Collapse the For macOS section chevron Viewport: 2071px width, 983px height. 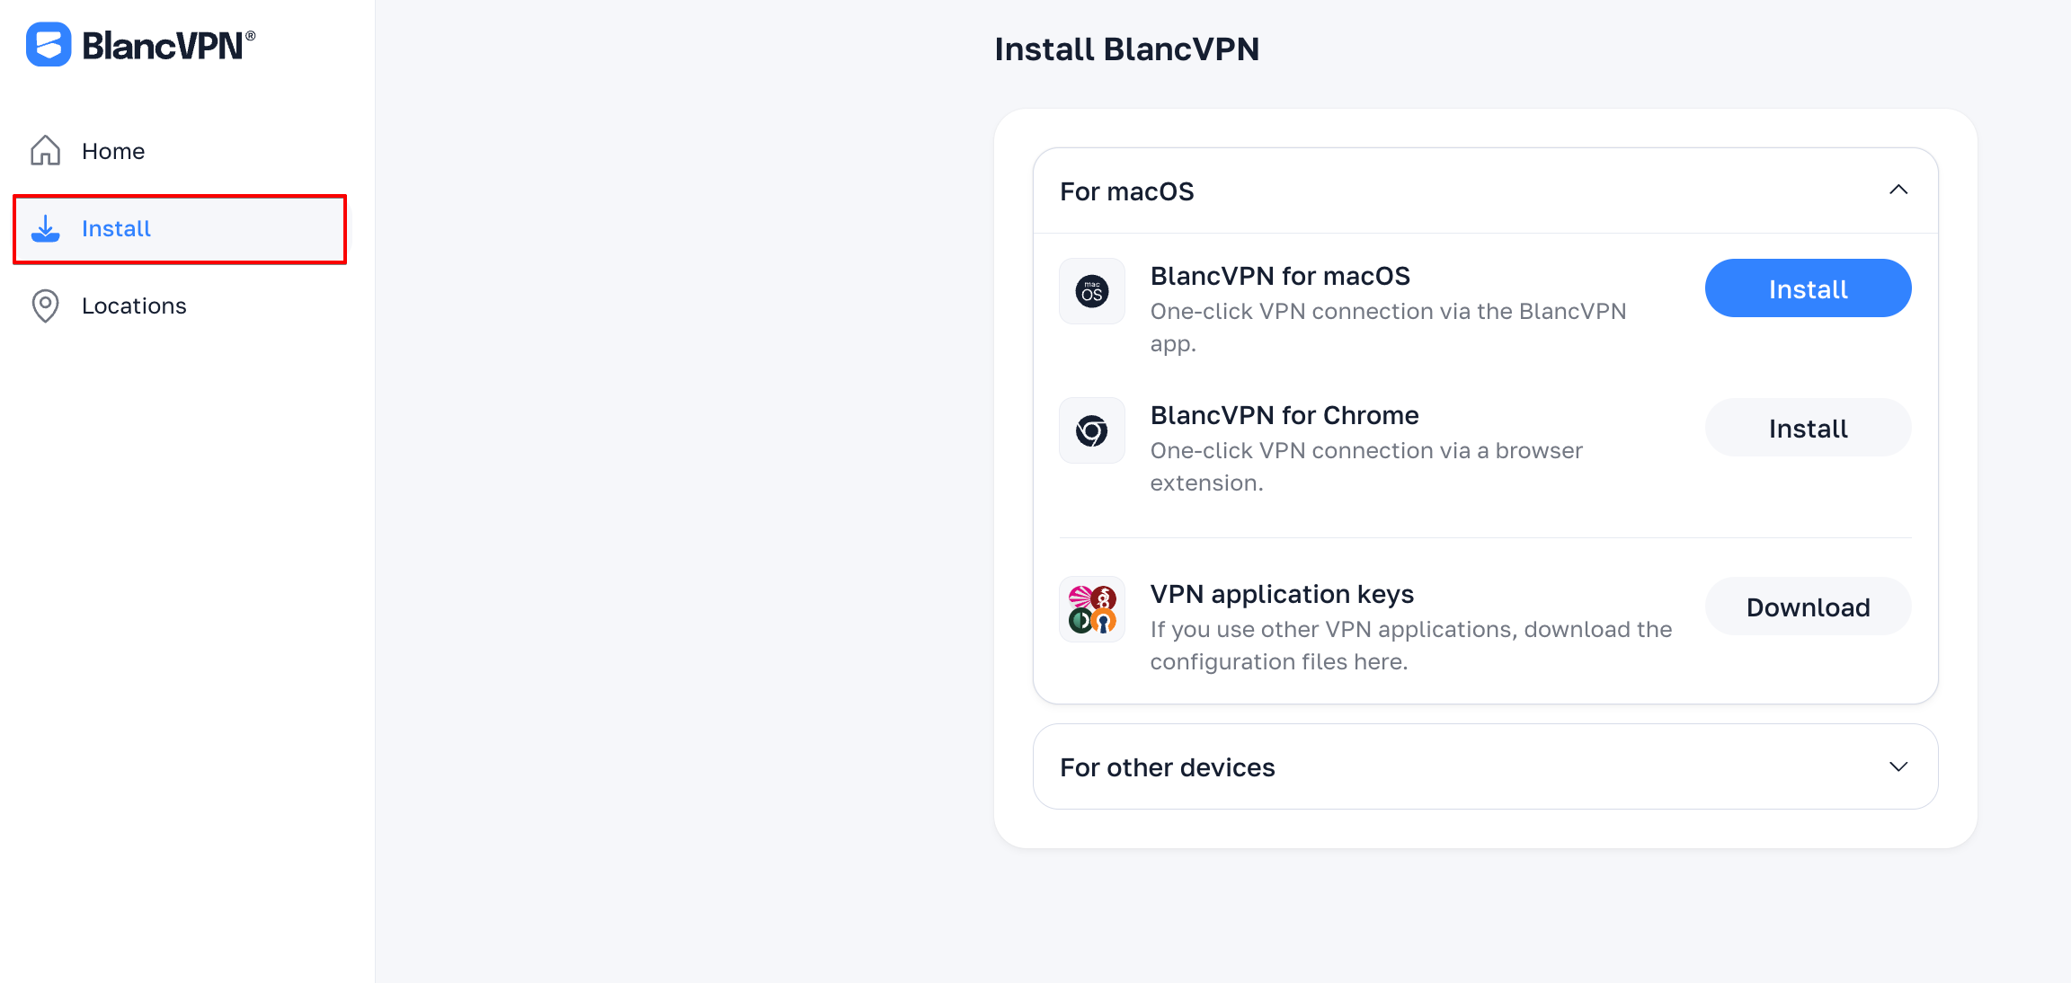coord(1898,190)
